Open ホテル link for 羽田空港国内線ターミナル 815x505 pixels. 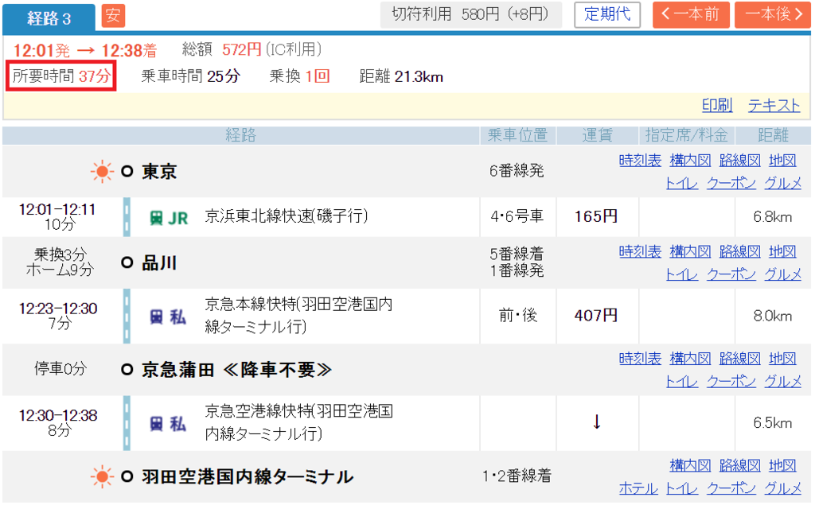coord(638,488)
